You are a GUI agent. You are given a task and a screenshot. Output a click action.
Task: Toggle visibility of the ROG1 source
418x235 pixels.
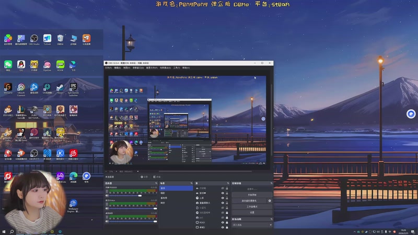point(223,222)
